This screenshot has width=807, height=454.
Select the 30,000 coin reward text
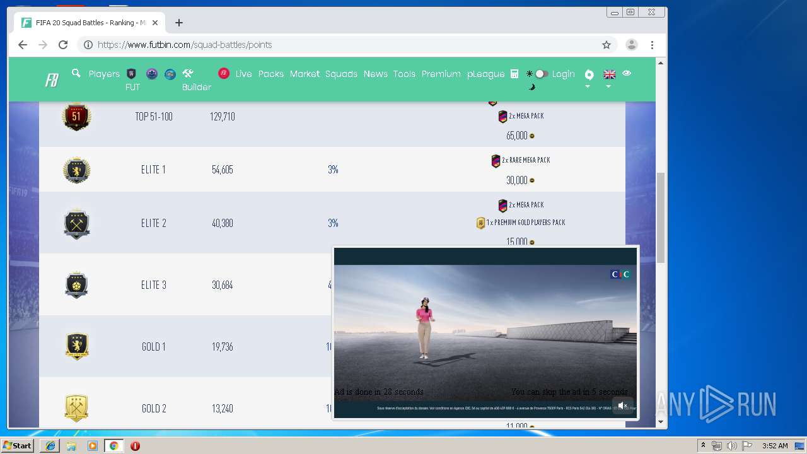(516, 180)
